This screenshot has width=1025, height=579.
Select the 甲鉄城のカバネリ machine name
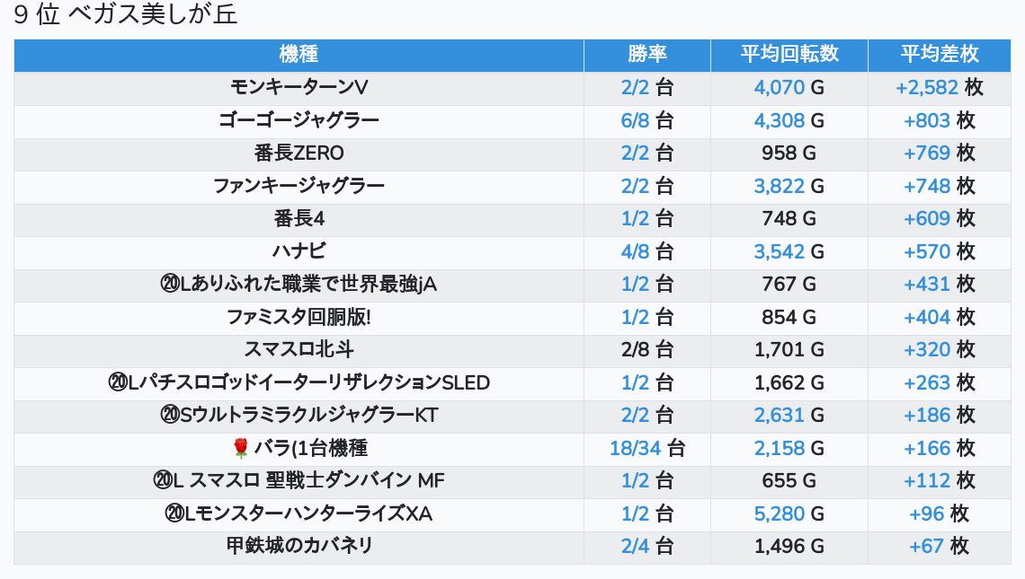(299, 546)
